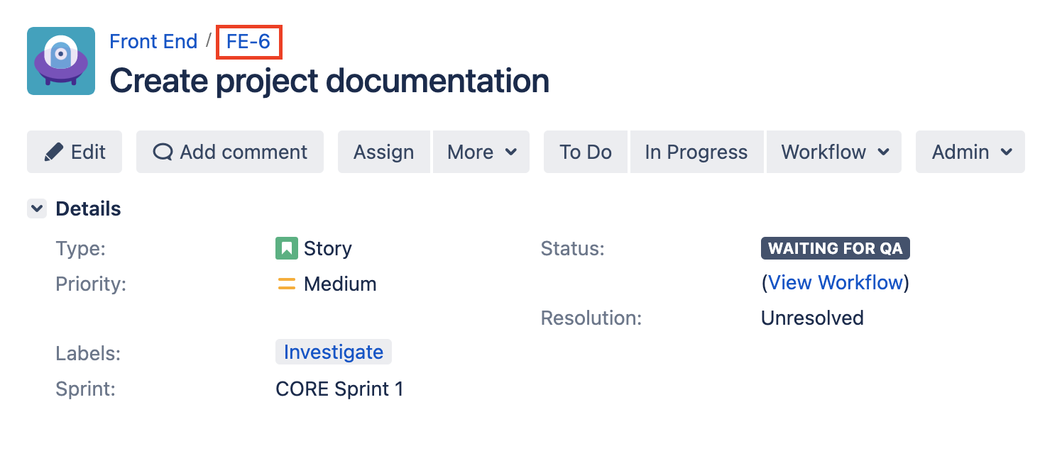The height and width of the screenshot is (451, 1062).
Task: Click the Create project documentation title
Action: (329, 81)
